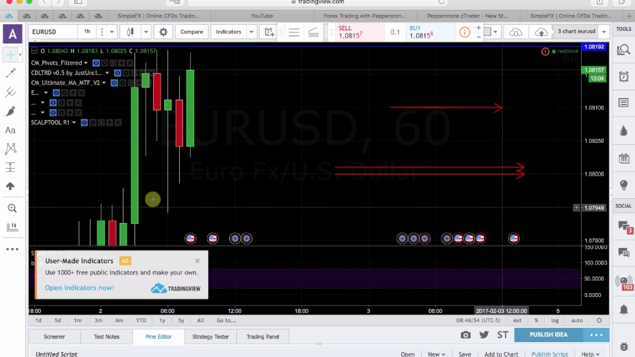
Task: Select the trend line drawing tool
Action: click(10, 73)
